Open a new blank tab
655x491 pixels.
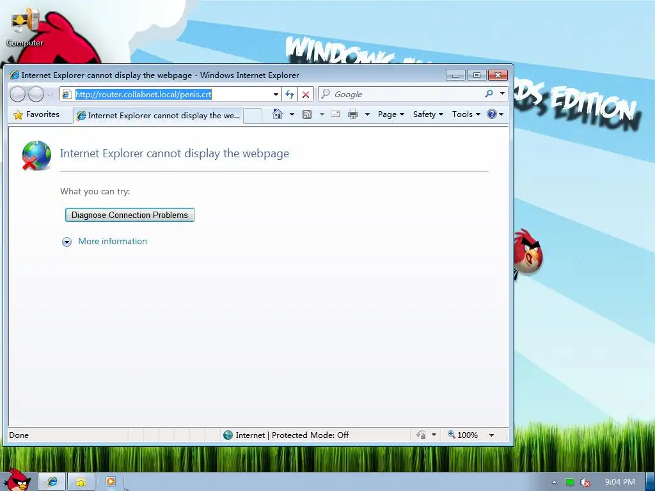(253, 116)
